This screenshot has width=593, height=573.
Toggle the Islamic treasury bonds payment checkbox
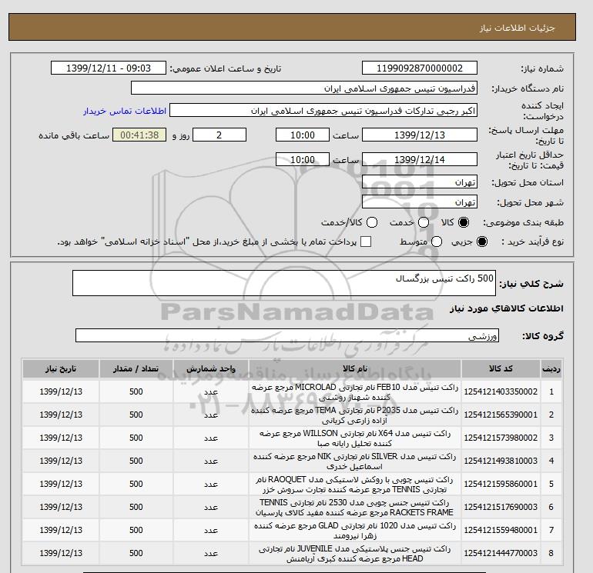(x=366, y=242)
